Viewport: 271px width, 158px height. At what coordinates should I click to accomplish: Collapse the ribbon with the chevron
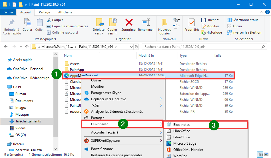261,12
